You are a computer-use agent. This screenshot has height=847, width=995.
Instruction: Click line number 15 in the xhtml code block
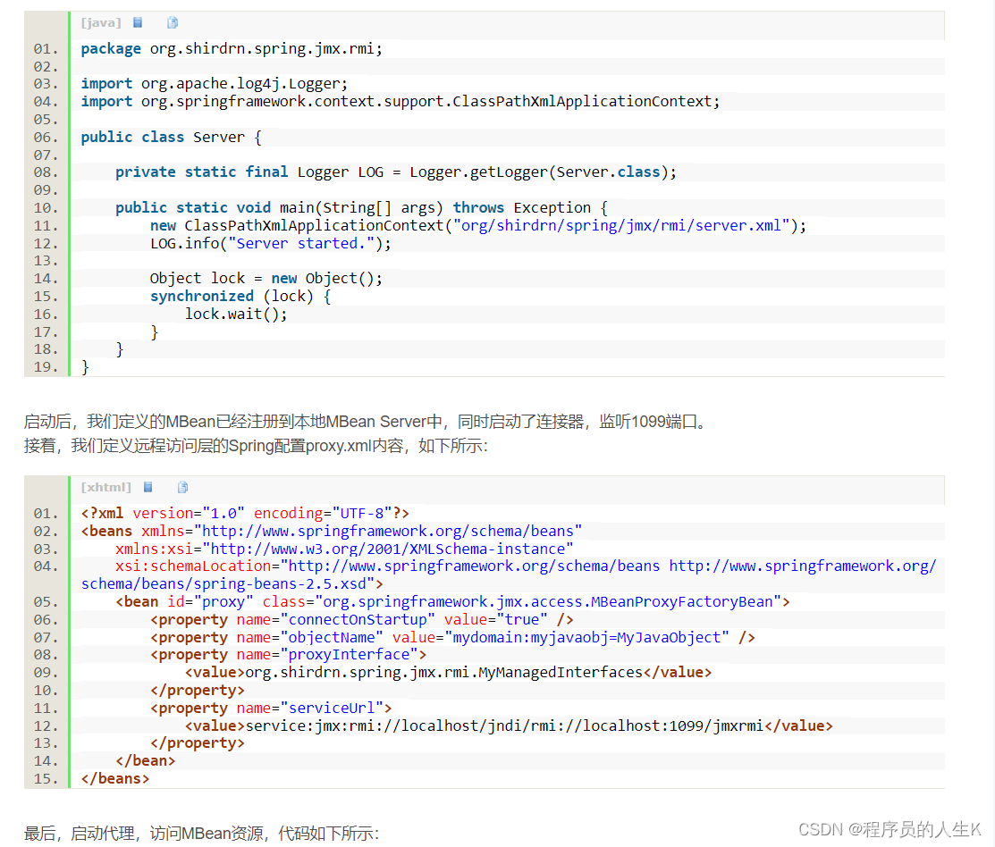tap(47, 778)
